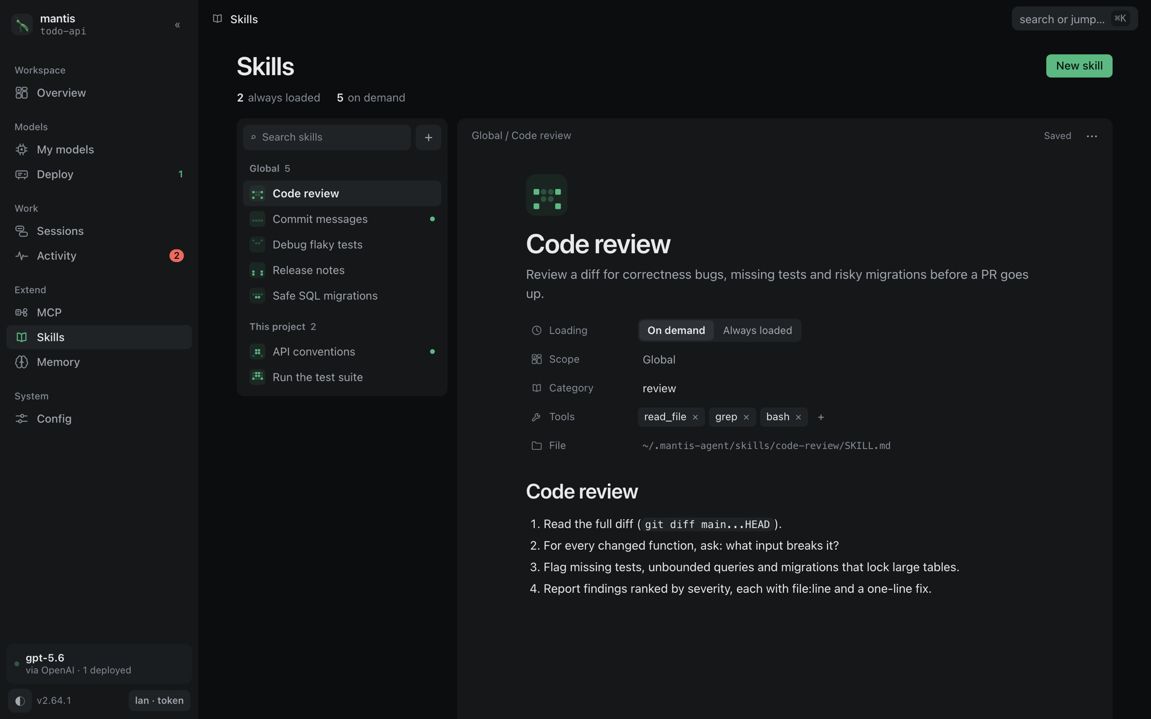Click the My models chip icon

click(x=22, y=149)
